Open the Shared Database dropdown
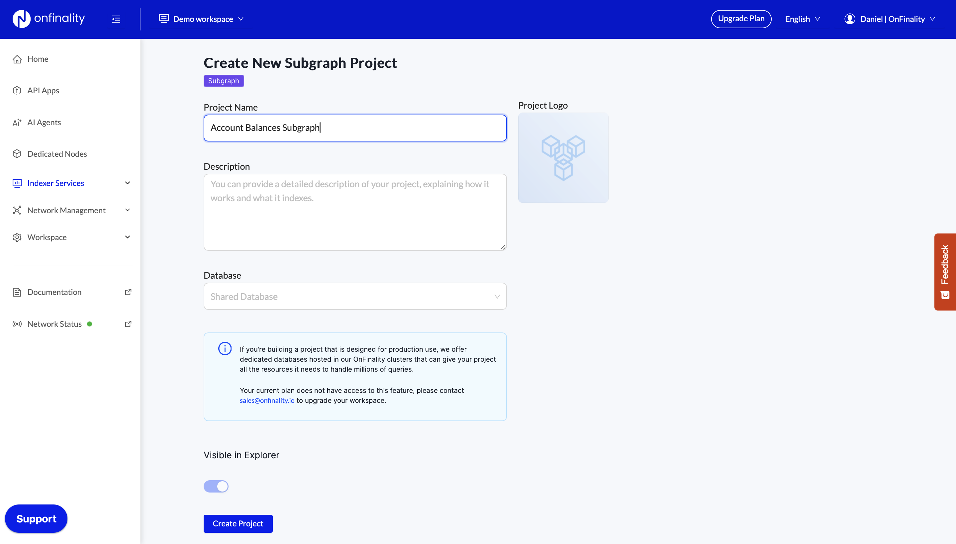 (354, 296)
